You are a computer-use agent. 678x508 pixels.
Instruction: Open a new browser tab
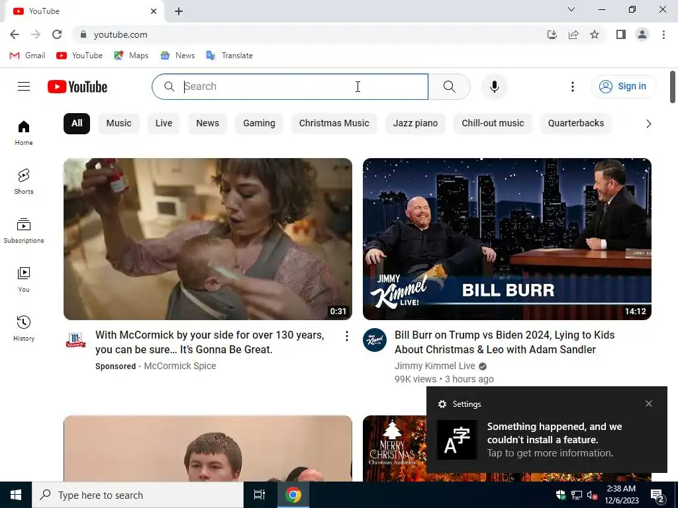pos(179,11)
